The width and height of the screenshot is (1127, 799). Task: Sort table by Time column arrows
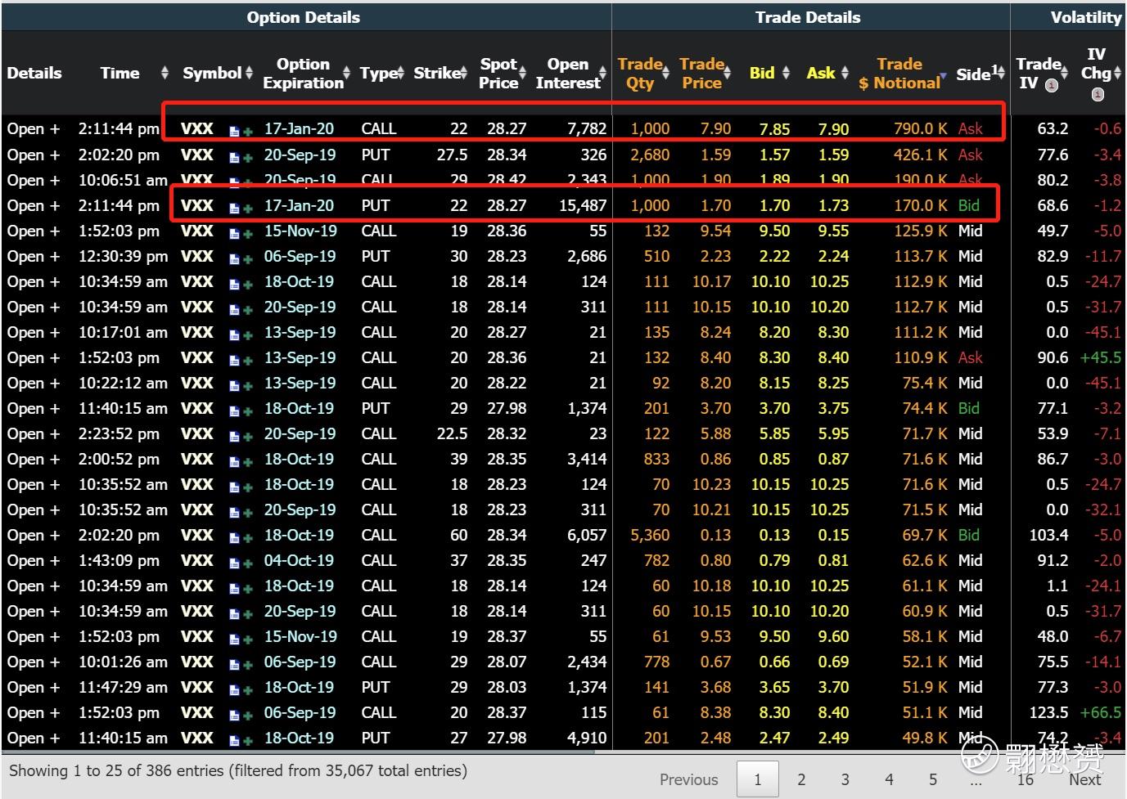[x=165, y=73]
